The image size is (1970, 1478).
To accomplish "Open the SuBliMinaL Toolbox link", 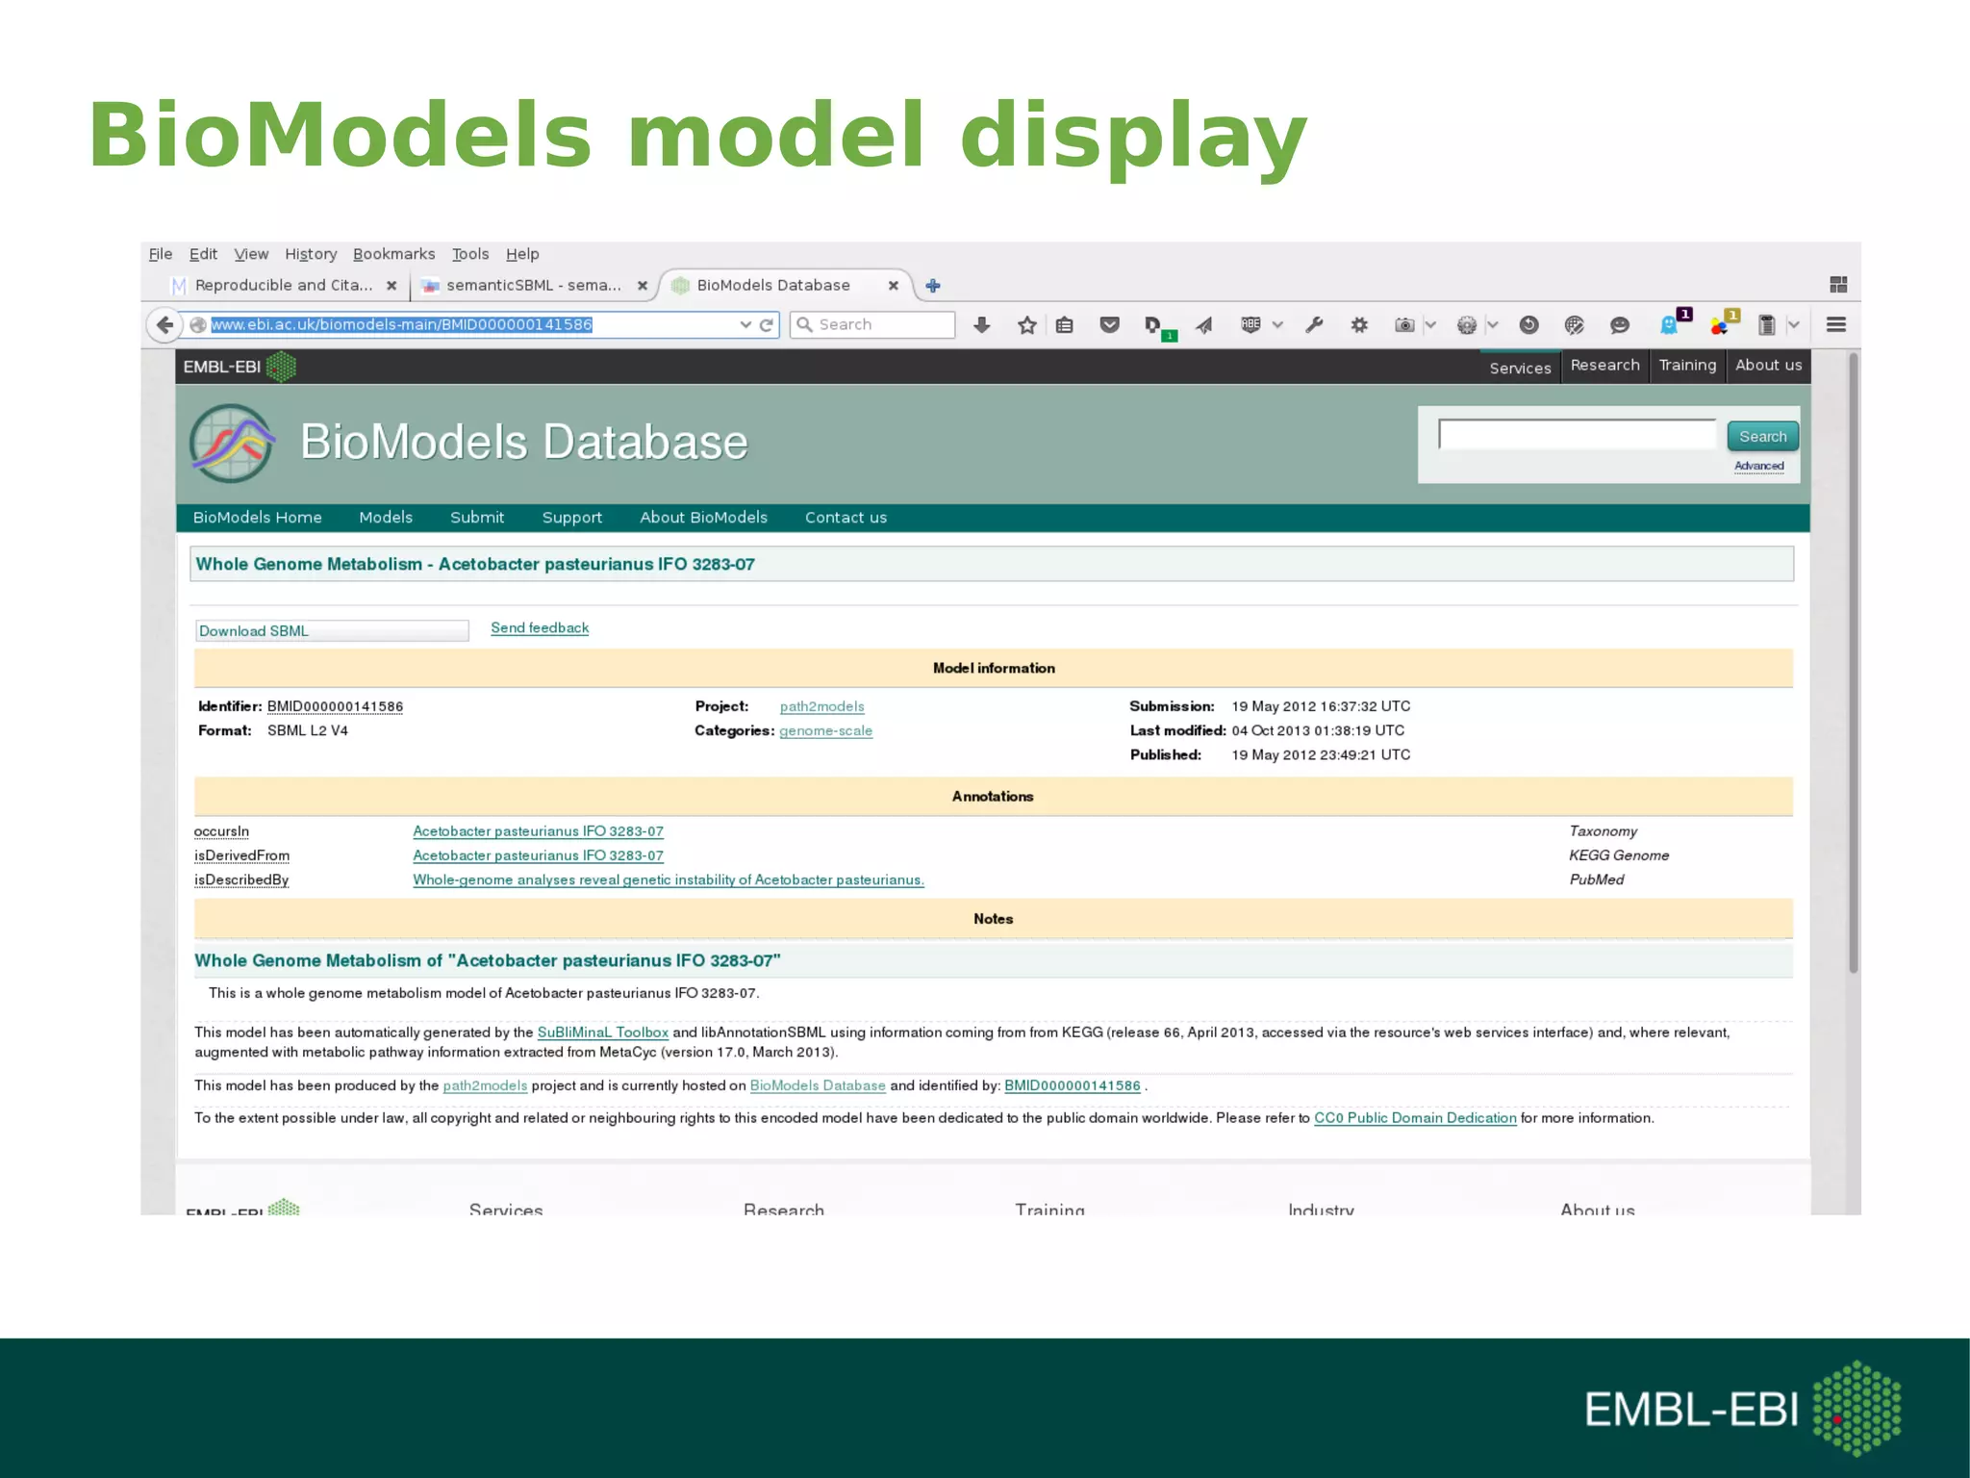I will tap(602, 1032).
